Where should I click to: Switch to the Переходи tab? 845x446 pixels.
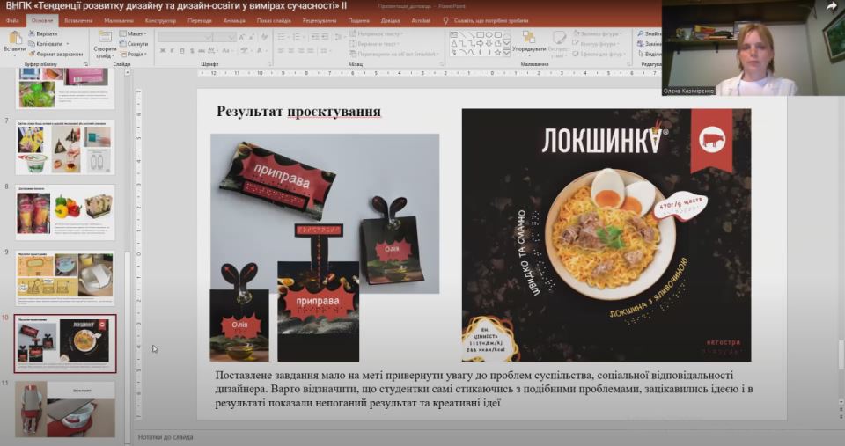tap(200, 20)
